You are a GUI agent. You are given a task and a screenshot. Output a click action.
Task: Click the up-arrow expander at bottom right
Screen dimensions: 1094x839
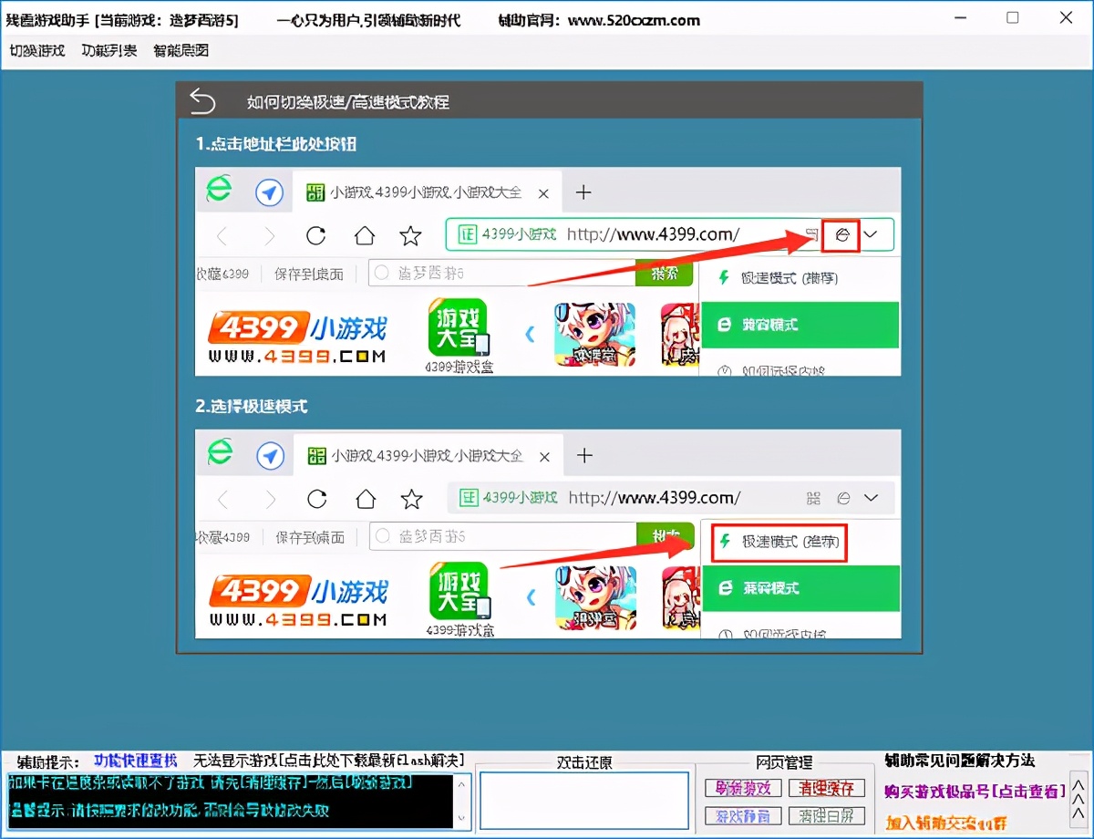tap(1079, 800)
